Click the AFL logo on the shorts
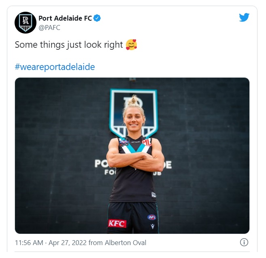The width and height of the screenshot is (266, 258). point(152,217)
